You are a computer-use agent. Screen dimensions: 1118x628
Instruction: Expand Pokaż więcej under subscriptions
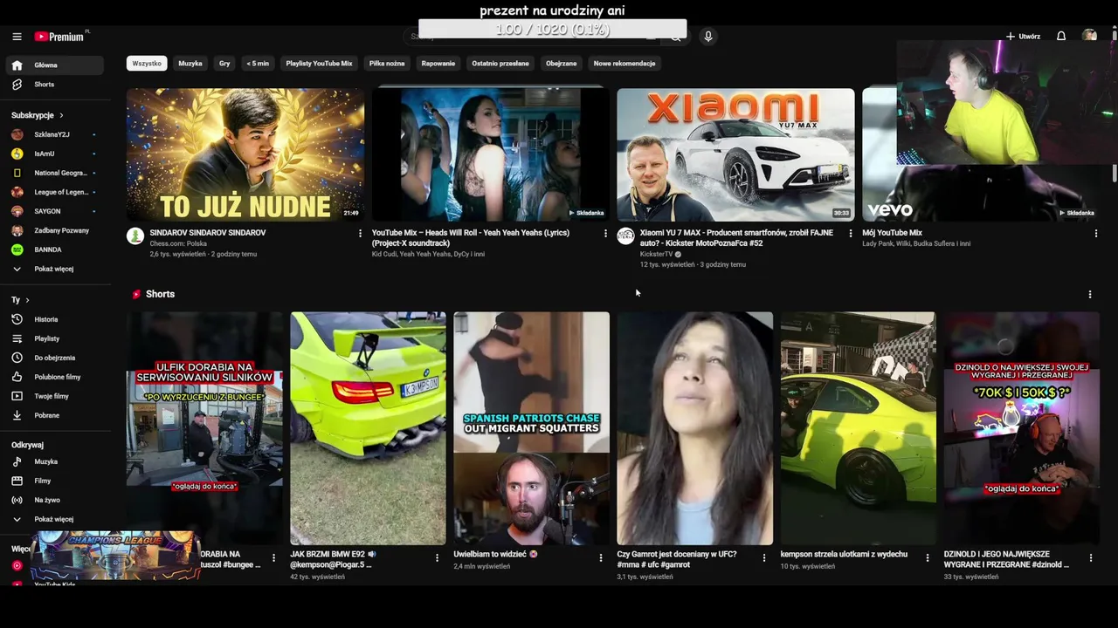(54, 269)
